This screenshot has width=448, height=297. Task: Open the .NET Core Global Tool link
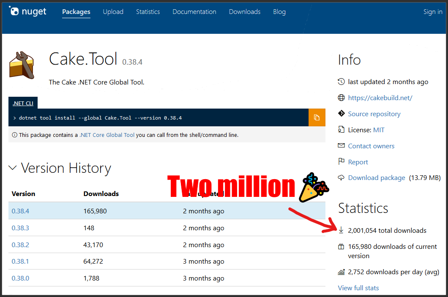pos(107,135)
